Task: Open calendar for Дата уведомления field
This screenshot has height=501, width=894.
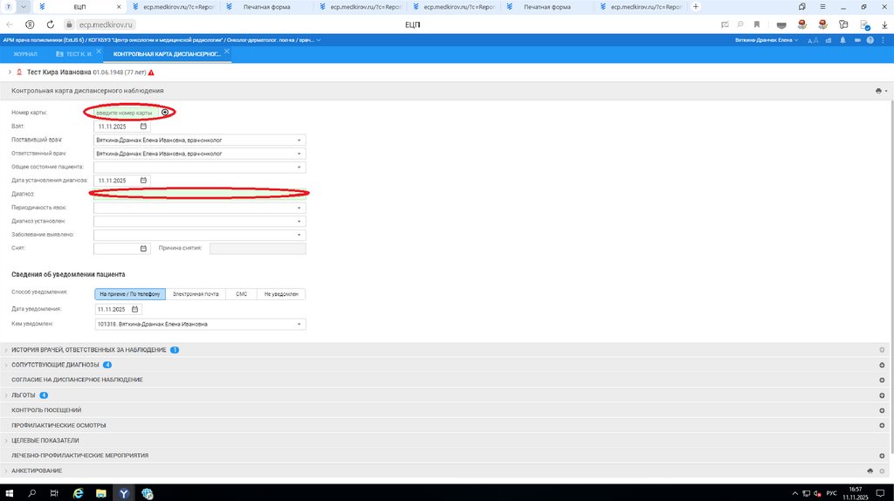Action: (135, 309)
